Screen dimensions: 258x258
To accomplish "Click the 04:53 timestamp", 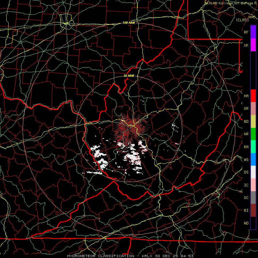I will tap(187, 256).
